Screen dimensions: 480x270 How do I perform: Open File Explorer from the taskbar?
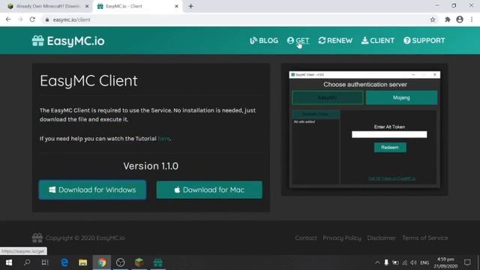[x=83, y=262]
